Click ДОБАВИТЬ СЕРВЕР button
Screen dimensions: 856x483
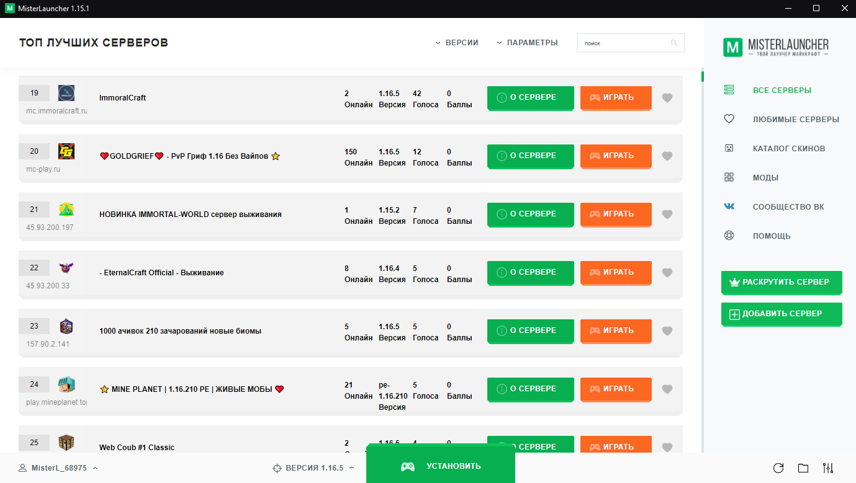coord(782,314)
